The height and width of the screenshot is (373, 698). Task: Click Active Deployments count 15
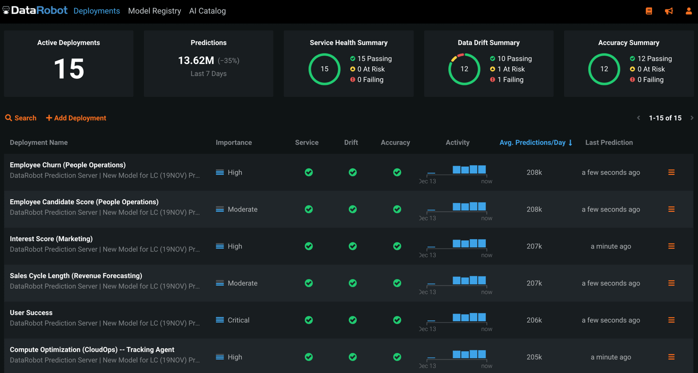[x=68, y=68]
